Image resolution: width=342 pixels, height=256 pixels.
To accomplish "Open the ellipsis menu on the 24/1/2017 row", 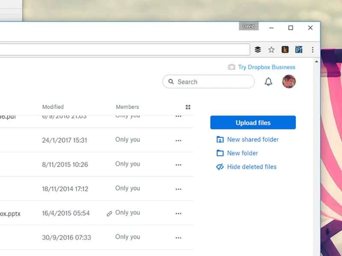I will (x=178, y=140).
